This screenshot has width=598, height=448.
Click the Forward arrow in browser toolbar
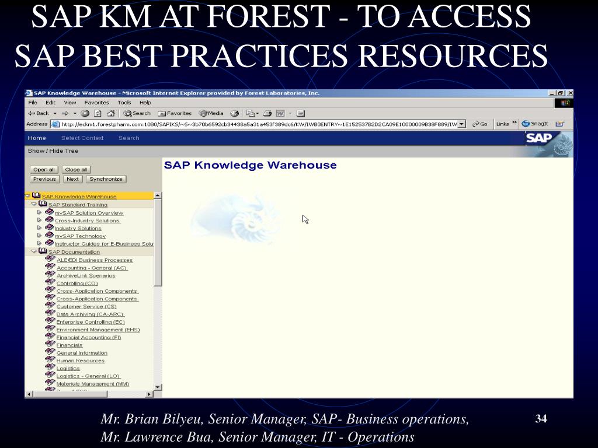click(65, 113)
